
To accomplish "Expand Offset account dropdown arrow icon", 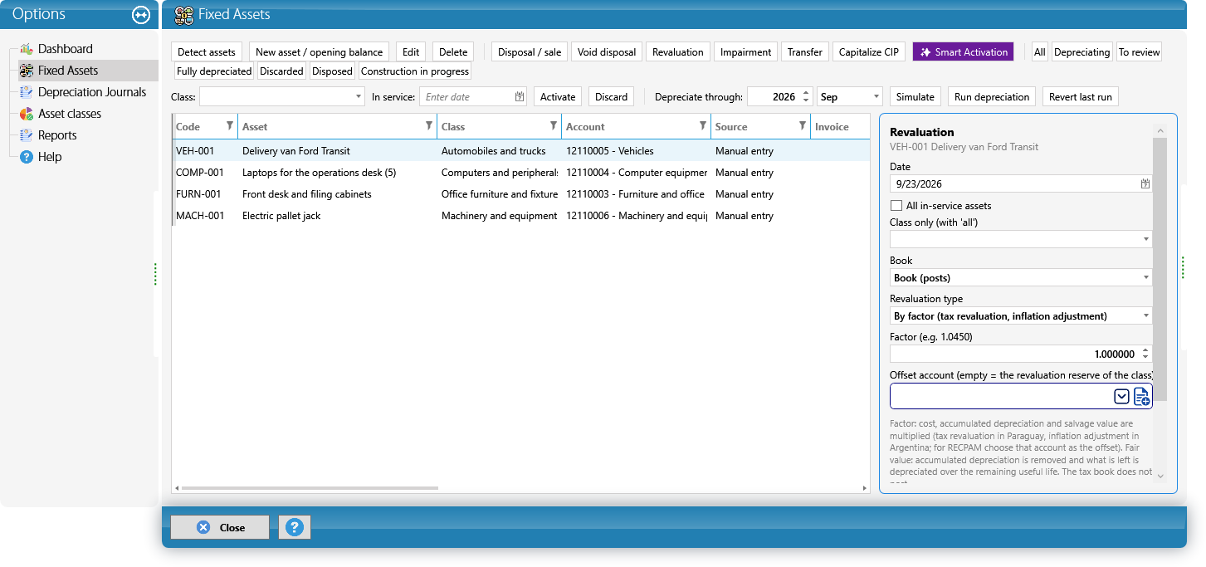I will 1121,397.
